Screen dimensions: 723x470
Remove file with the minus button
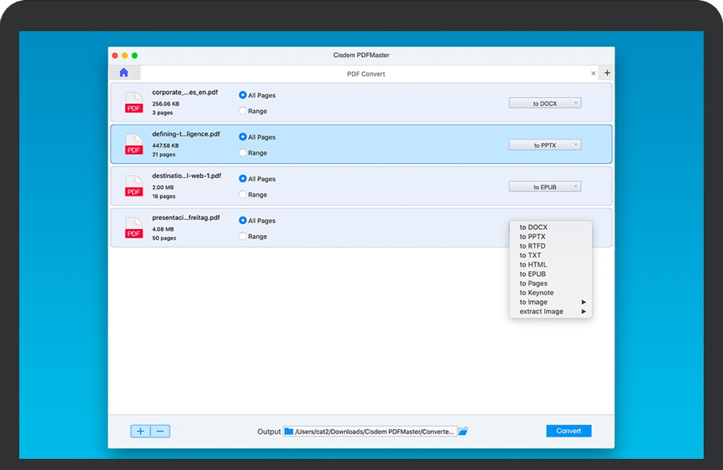tap(161, 431)
